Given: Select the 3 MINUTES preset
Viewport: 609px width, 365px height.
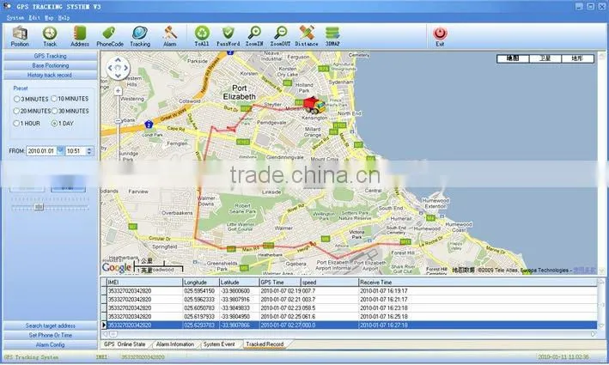Looking at the screenshot, I should tap(31, 99).
